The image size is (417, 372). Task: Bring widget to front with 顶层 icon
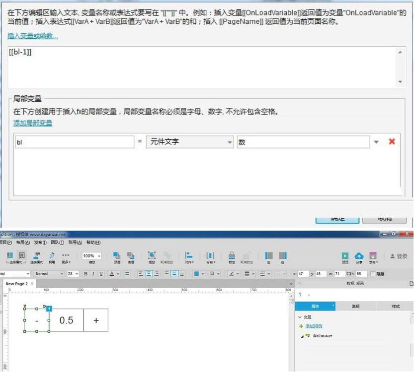pyautogui.click(x=117, y=255)
